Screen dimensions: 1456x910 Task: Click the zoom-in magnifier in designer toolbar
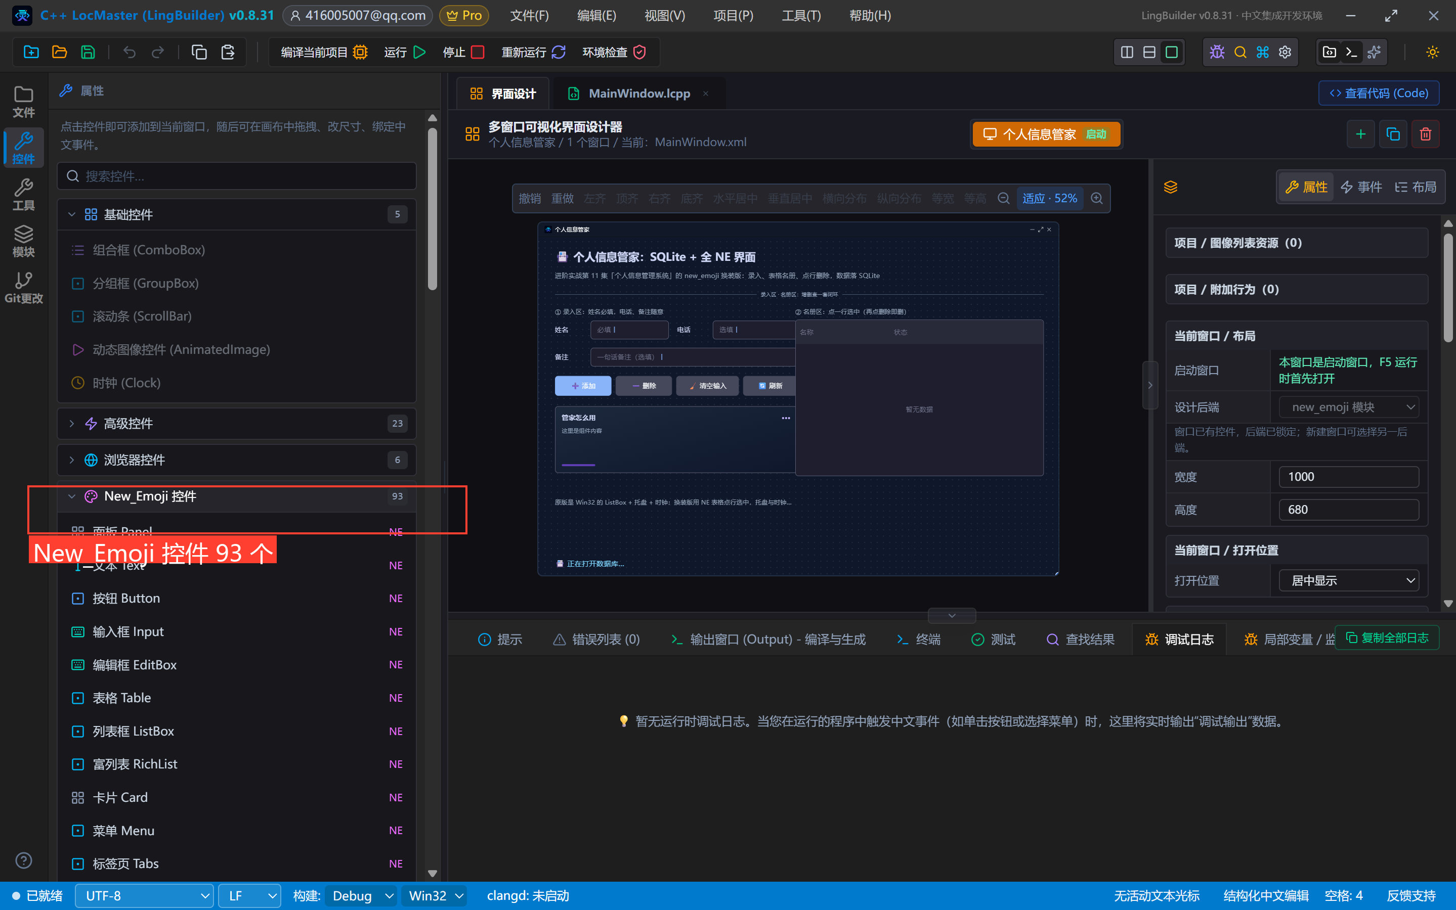(1097, 199)
